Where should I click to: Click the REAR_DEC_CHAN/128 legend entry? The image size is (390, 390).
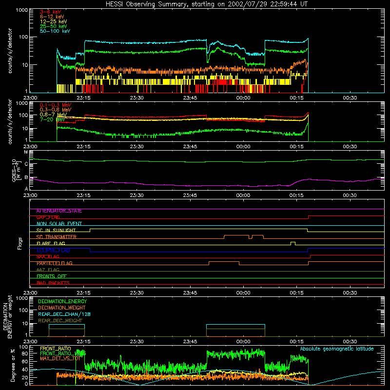point(64,314)
